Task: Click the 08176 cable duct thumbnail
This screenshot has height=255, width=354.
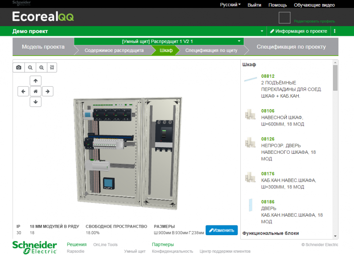Action: coord(250,177)
